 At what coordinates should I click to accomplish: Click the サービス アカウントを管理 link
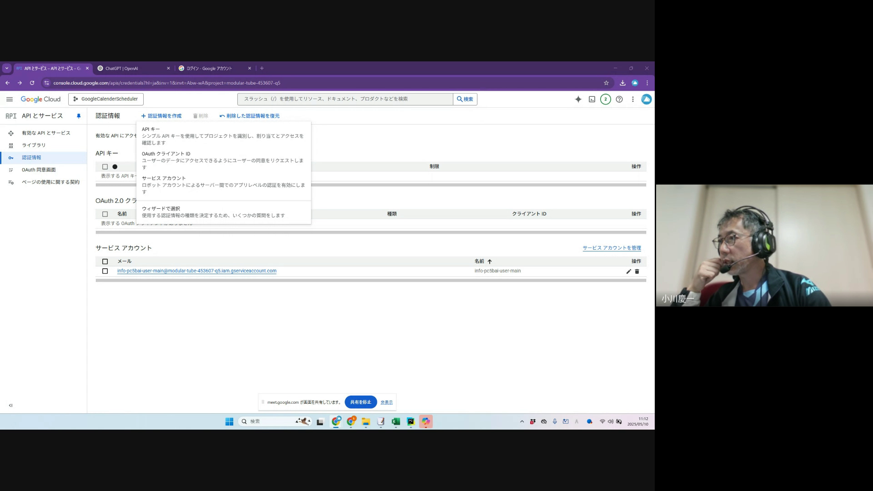pos(612,248)
